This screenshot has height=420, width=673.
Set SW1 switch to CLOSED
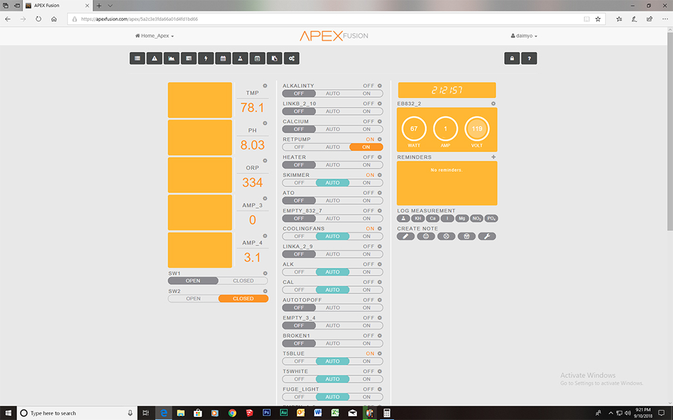[243, 281]
